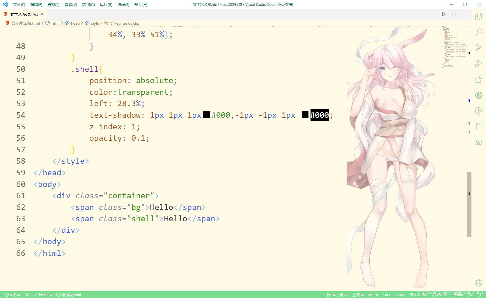The width and height of the screenshot is (486, 298).
Task: Open editor More Actions ellipsis
Action: pyautogui.click(x=464, y=14)
